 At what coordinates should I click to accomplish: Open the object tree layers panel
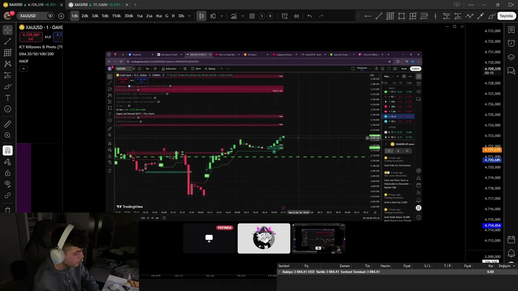(x=511, y=57)
